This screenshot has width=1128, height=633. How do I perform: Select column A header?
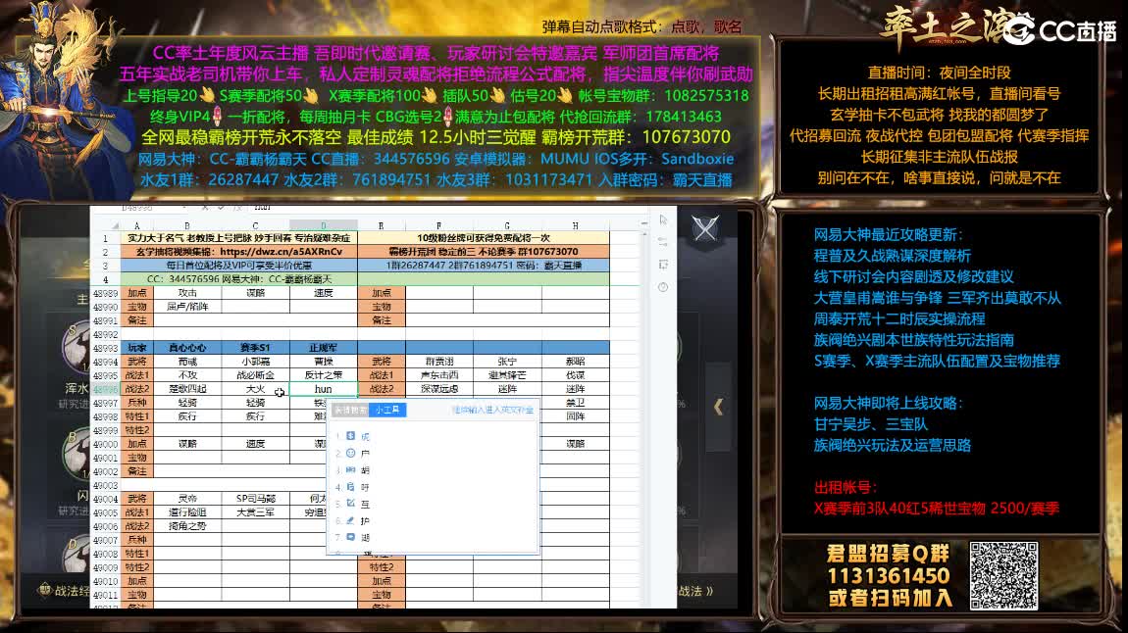coord(136,225)
